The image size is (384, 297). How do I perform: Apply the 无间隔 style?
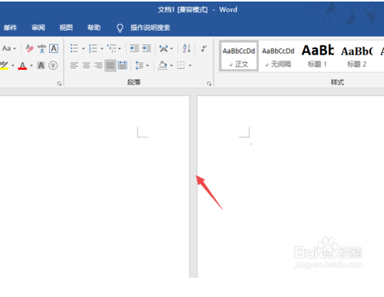point(278,55)
